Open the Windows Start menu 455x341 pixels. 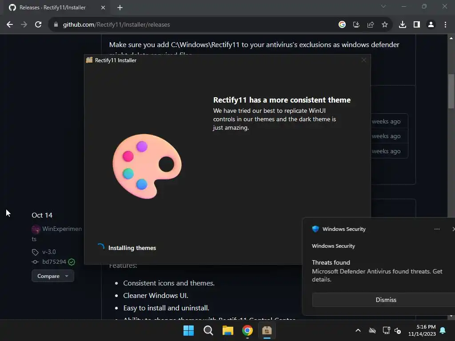[188, 330]
